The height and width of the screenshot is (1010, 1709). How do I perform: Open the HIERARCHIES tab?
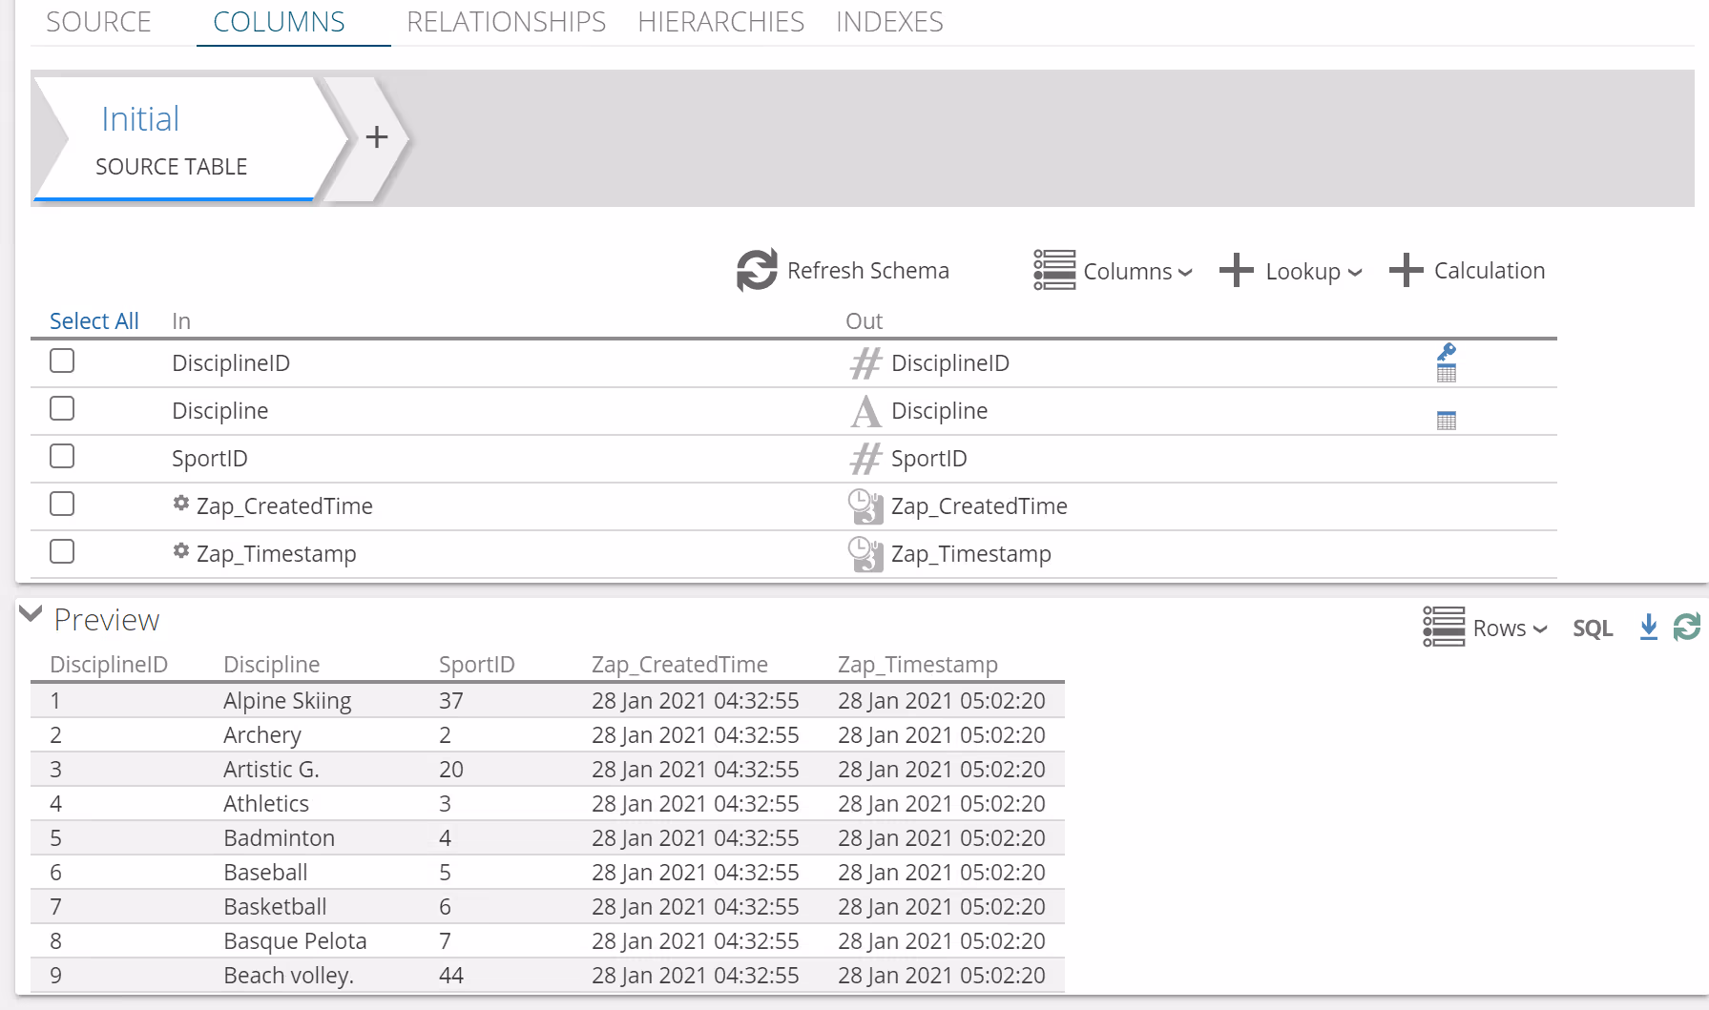click(720, 22)
